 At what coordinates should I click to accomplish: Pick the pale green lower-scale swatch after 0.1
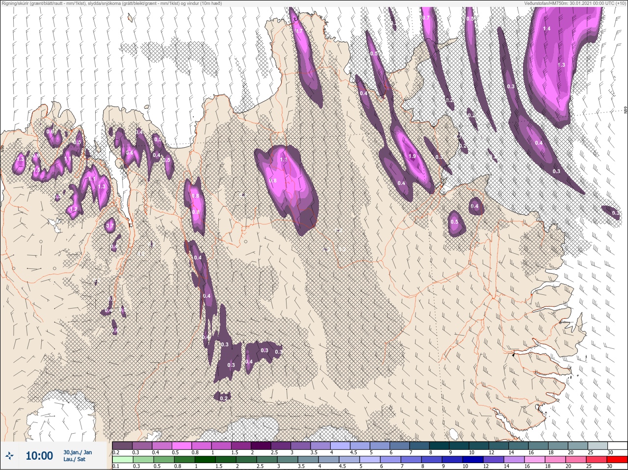[123, 459]
